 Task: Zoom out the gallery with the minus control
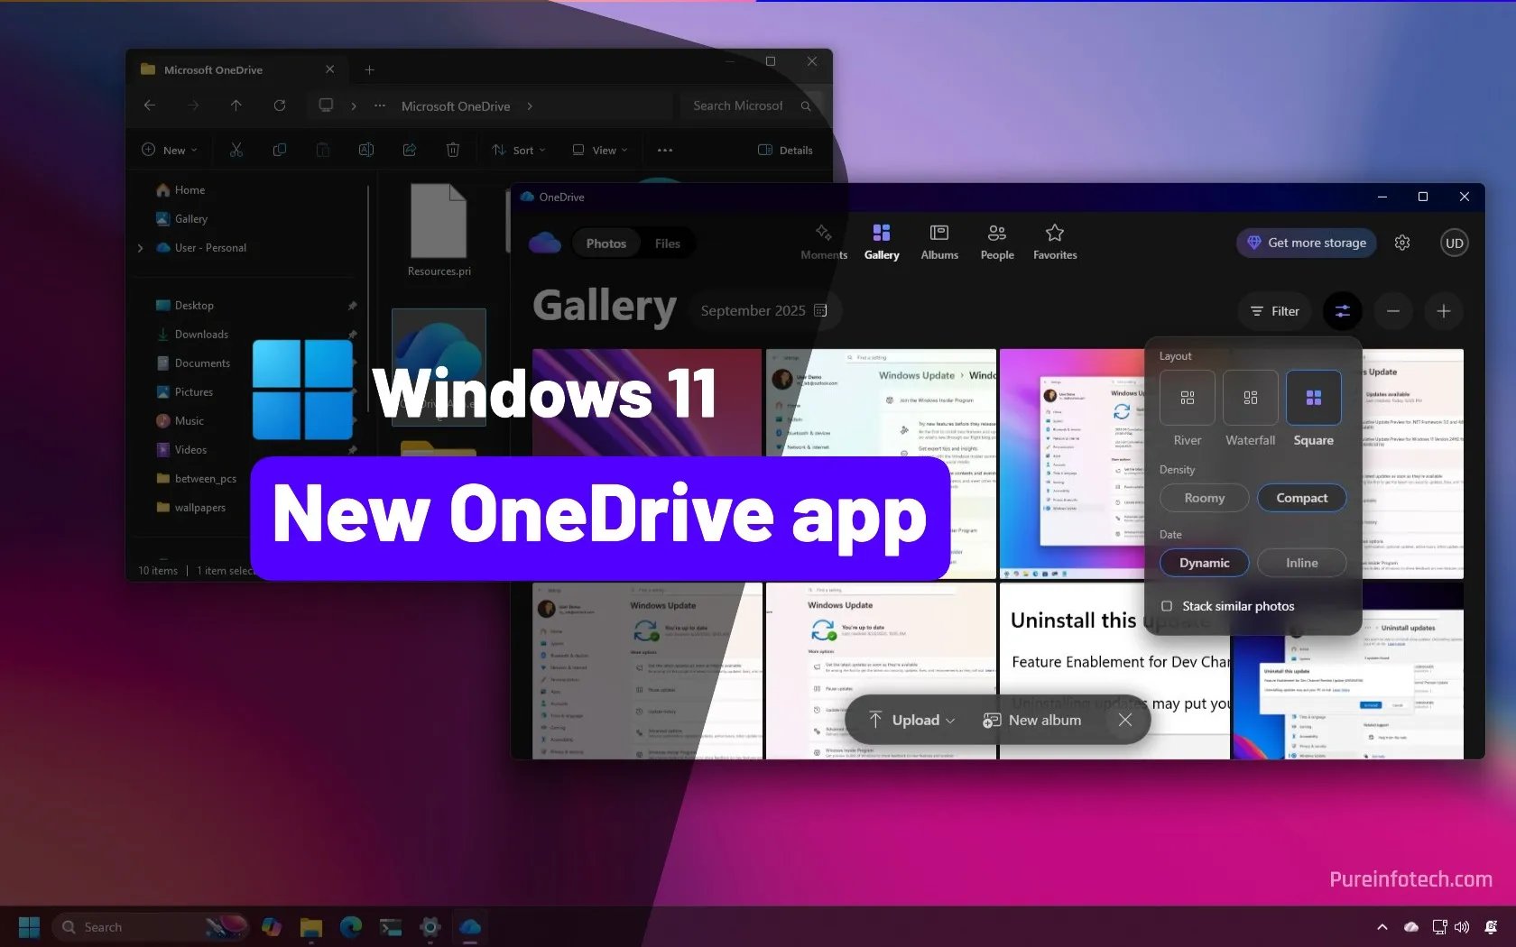(x=1393, y=310)
